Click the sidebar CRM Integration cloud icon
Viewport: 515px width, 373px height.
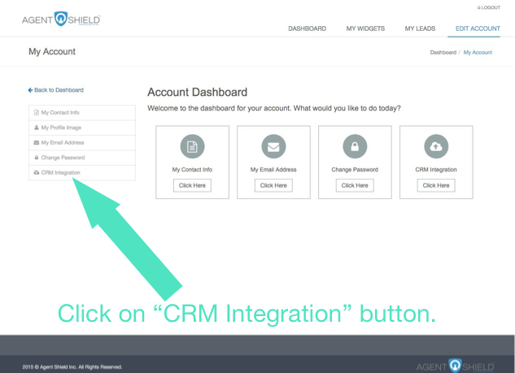pos(37,172)
